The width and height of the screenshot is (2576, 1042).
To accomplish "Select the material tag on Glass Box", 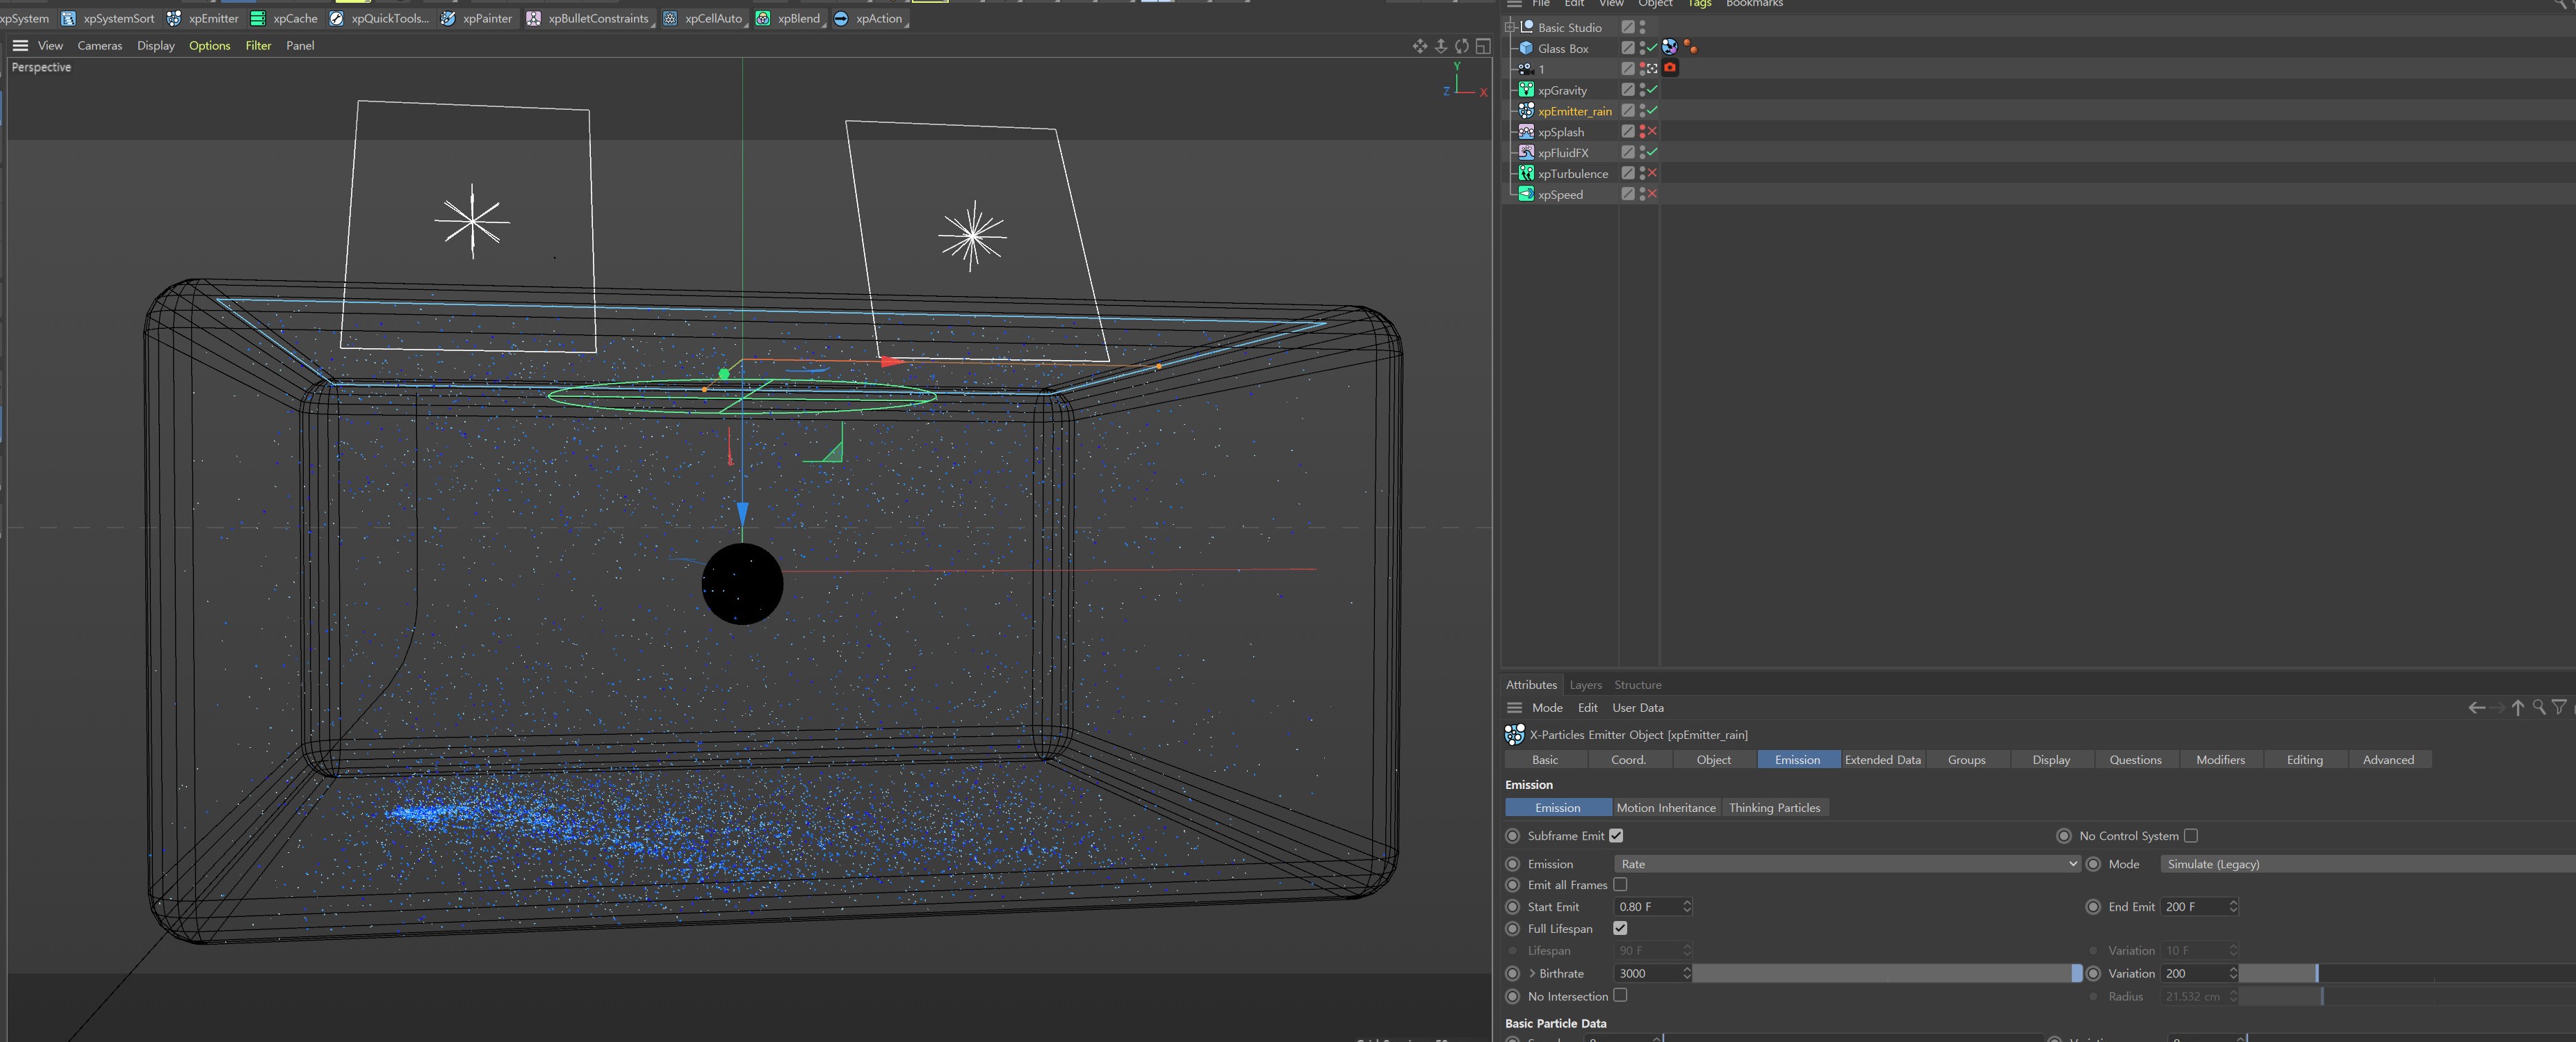I will coord(1690,47).
